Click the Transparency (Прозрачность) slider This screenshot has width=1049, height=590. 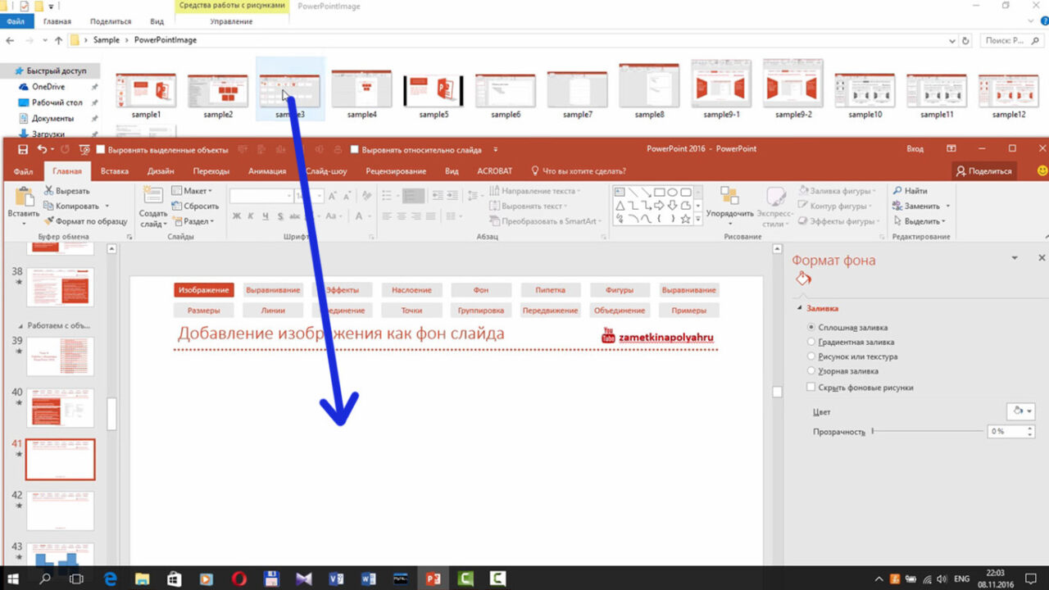tap(927, 430)
